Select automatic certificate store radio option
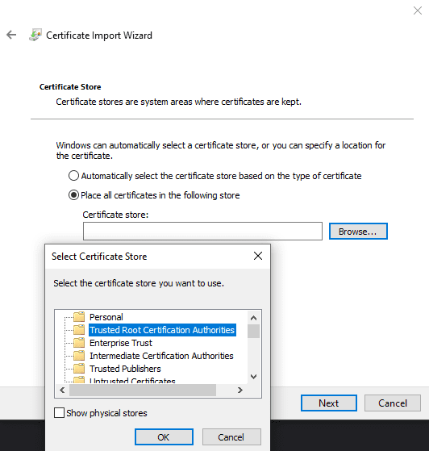 (x=73, y=175)
